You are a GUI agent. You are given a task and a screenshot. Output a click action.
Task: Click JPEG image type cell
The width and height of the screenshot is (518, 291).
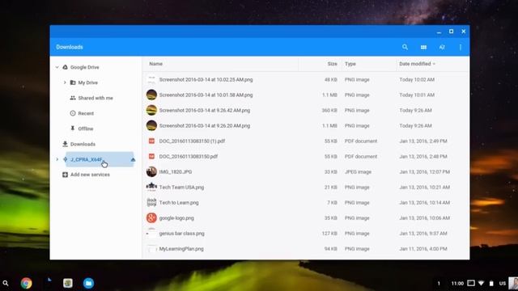coord(358,172)
